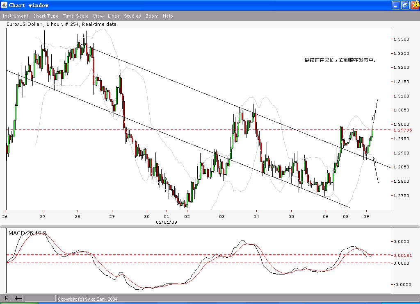420x304 pixels.
Task: Click the 02/01/09 date label
Action: 167,222
